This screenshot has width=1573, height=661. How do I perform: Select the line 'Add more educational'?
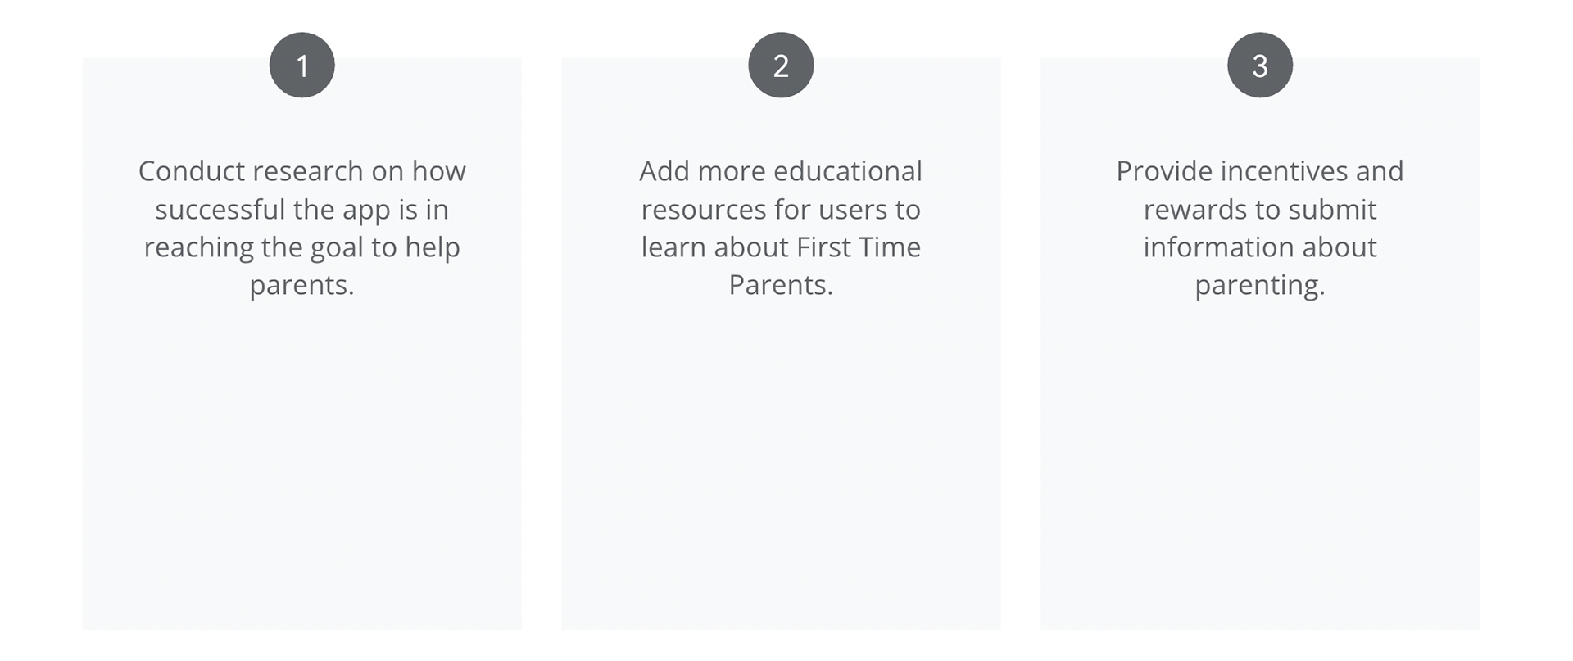click(x=781, y=171)
